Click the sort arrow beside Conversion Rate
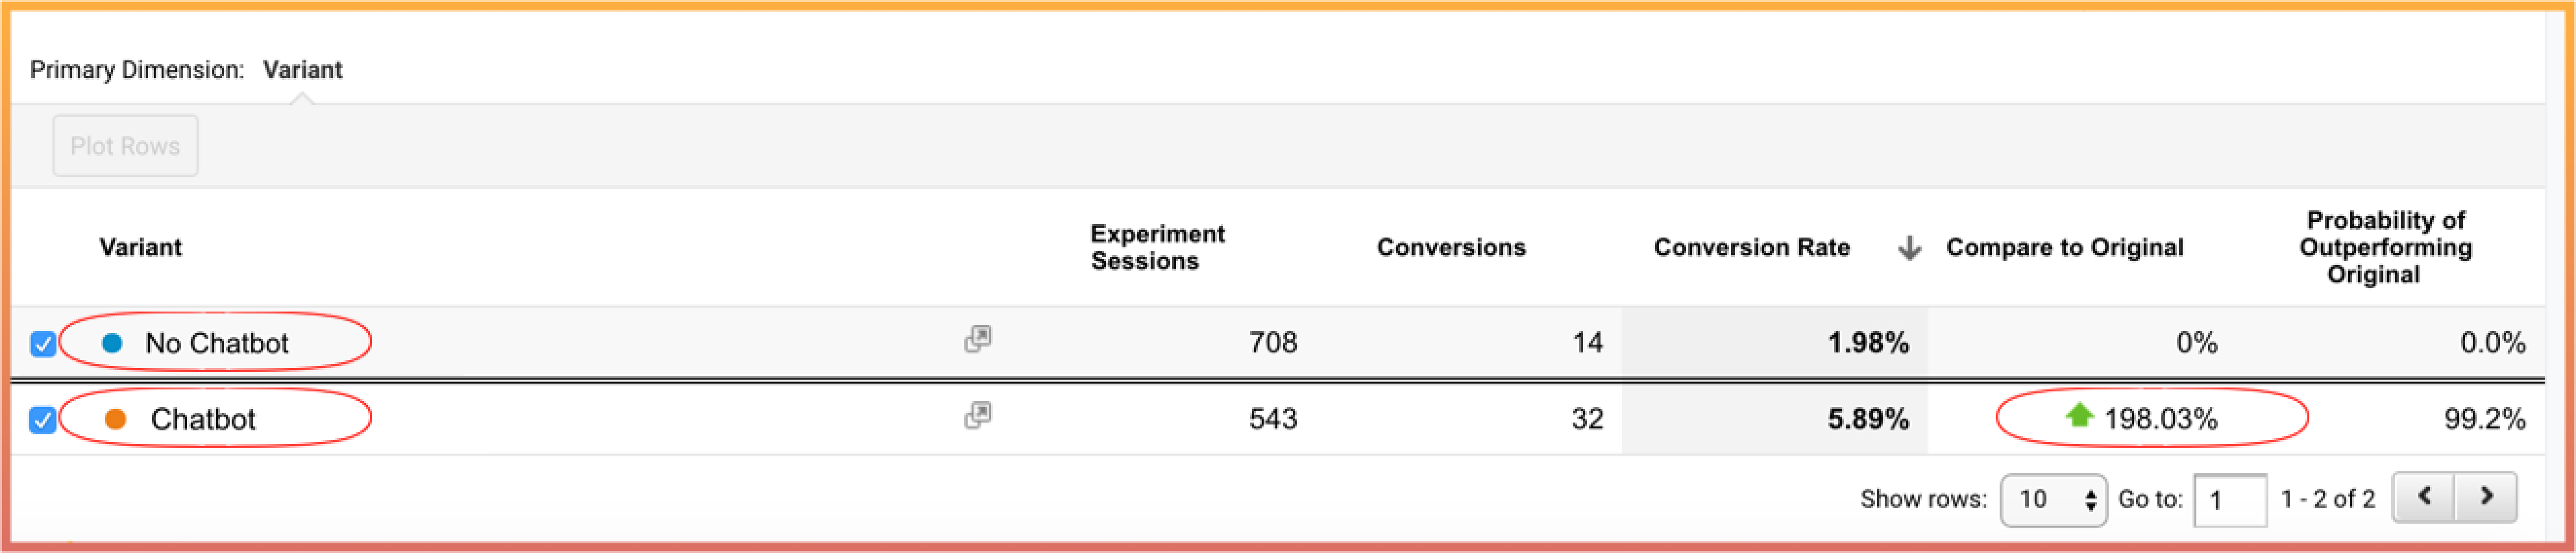 tap(1909, 248)
